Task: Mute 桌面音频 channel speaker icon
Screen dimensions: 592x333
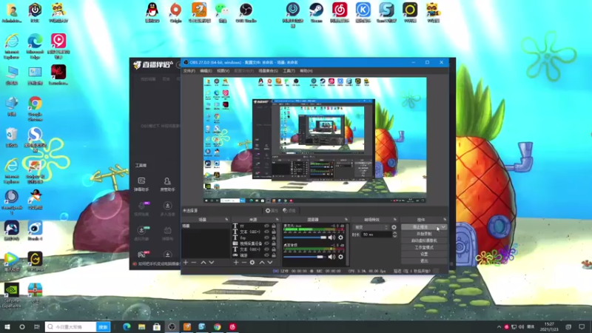Action: [x=332, y=257]
